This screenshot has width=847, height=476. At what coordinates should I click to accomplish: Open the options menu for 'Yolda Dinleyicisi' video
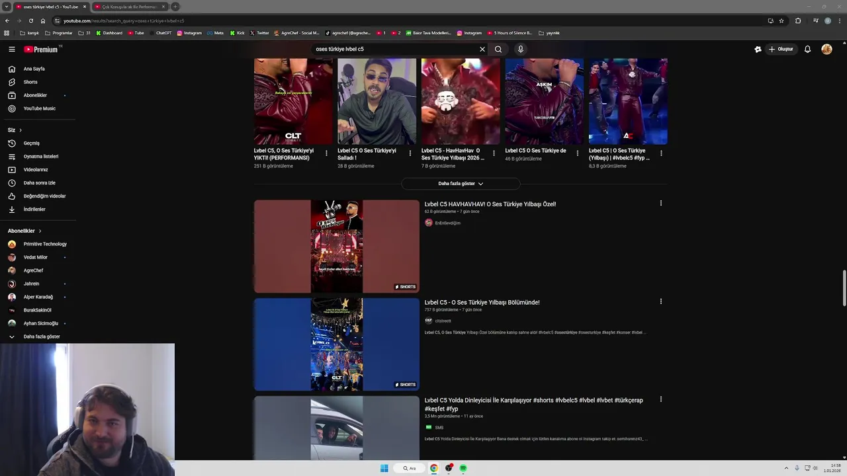coord(660,399)
